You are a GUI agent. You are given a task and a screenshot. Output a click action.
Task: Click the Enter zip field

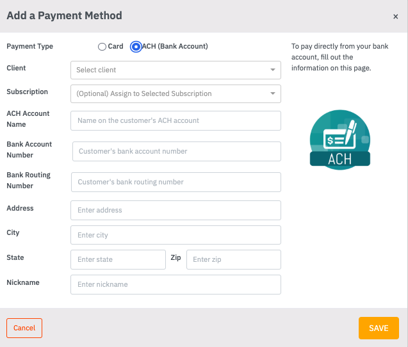coord(234,259)
